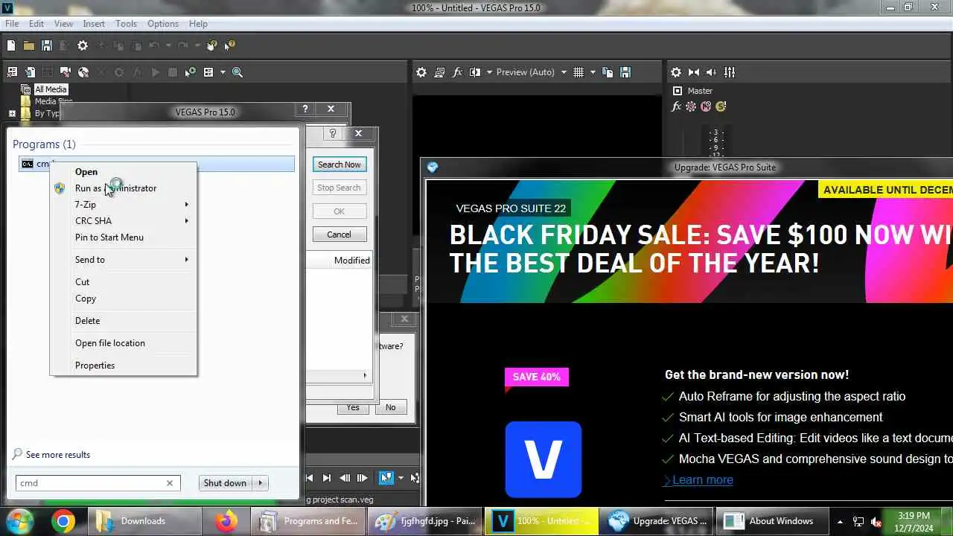Choose Open file location in context menu
The height and width of the screenshot is (536, 953).
coord(123,342)
